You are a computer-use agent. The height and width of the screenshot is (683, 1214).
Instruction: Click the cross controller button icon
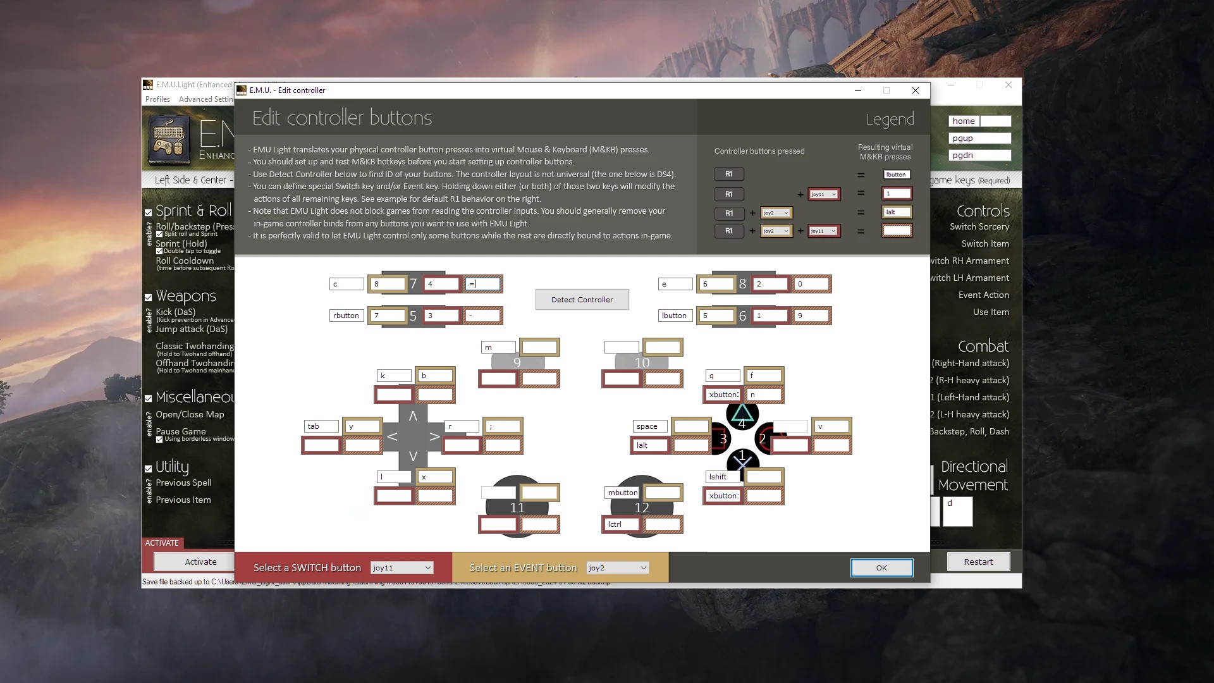pyautogui.click(x=742, y=462)
